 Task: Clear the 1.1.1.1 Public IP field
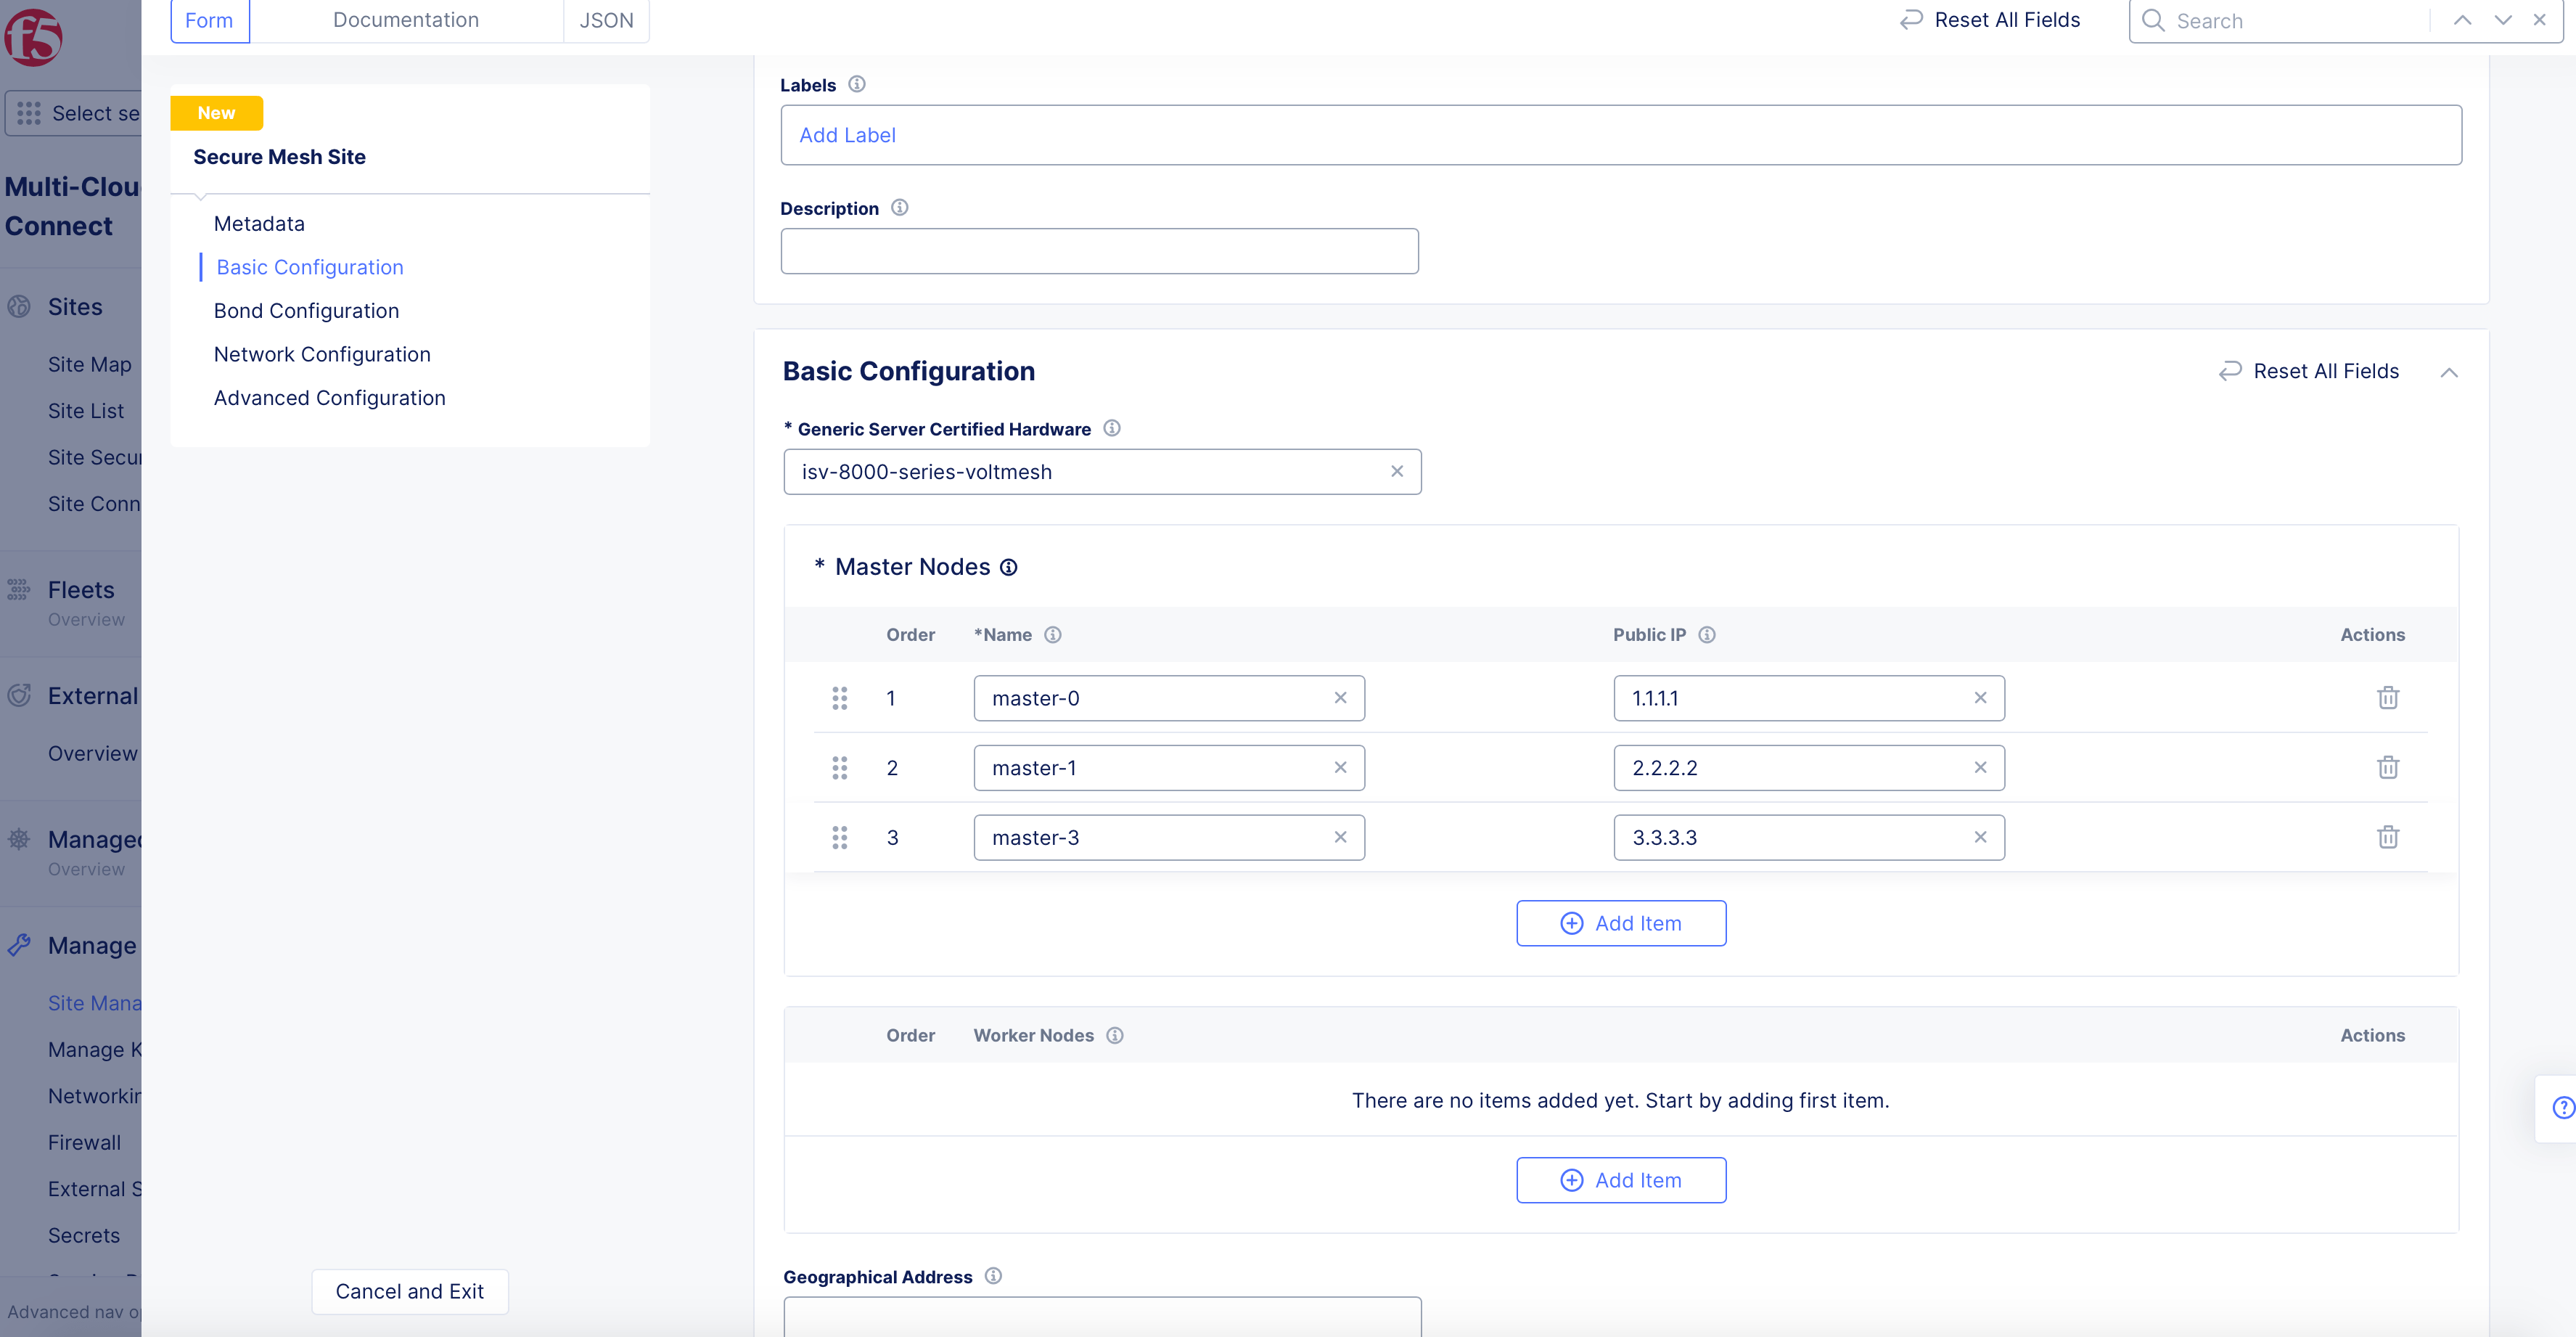point(1980,698)
